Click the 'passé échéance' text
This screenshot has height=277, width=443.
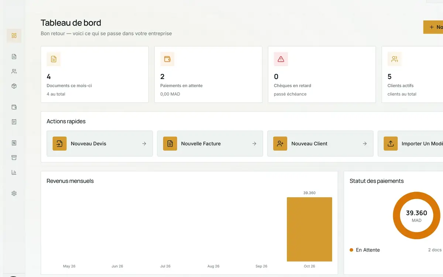click(290, 94)
